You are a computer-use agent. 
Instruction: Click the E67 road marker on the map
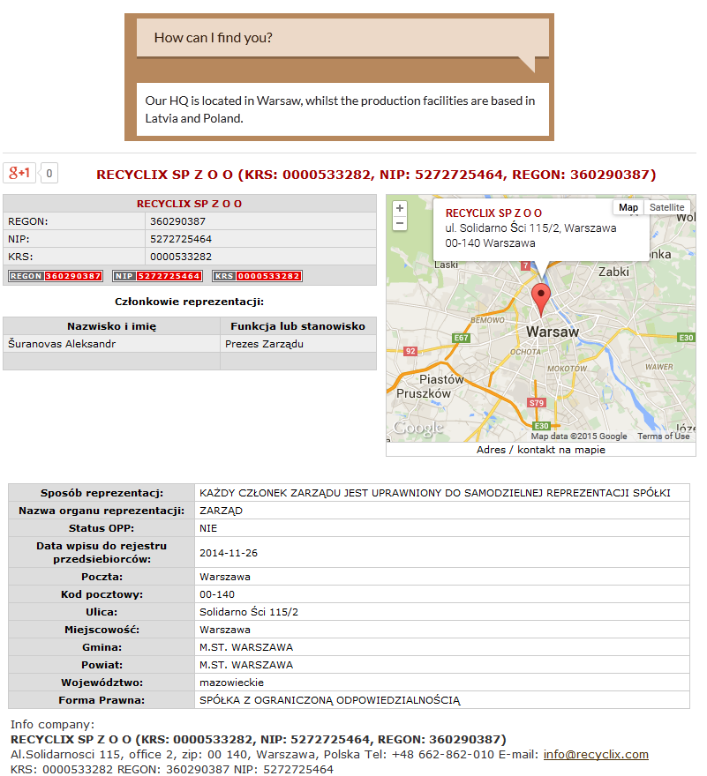pyautogui.click(x=462, y=338)
